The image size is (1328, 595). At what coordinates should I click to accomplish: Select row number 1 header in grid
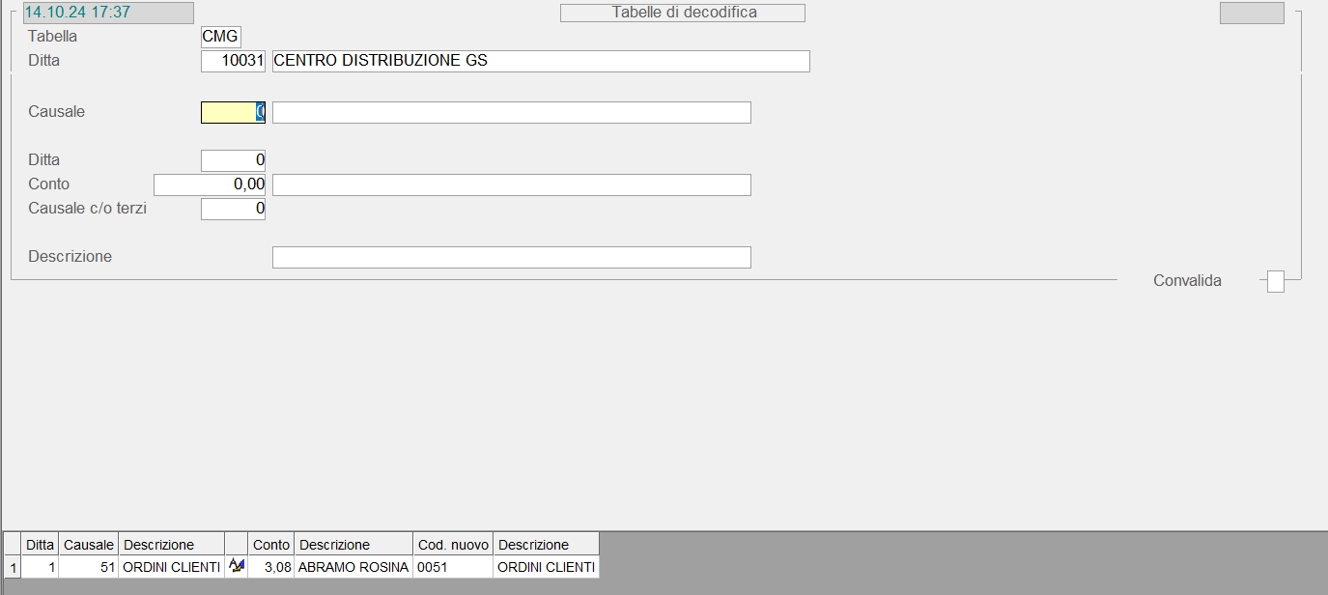point(12,567)
